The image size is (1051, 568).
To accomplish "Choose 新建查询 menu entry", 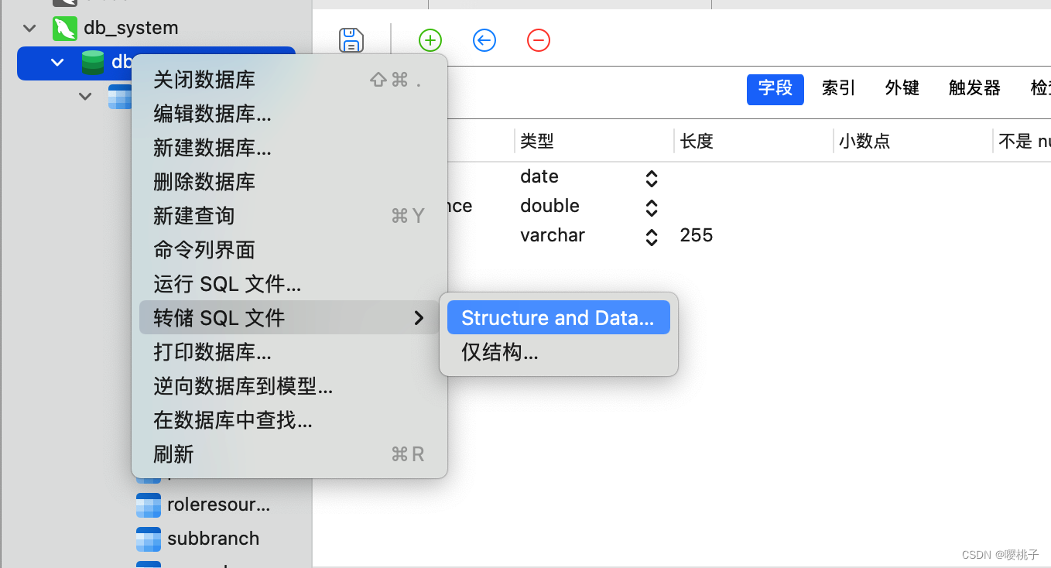I will click(x=289, y=216).
